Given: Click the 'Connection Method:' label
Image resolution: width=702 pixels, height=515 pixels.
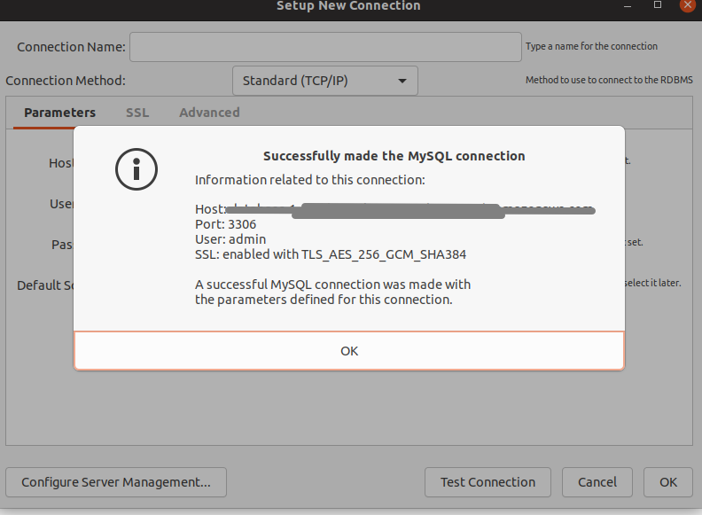Looking at the screenshot, I should click(x=66, y=81).
